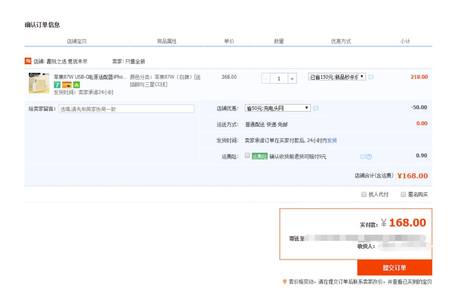Increase quantity with plus button

coord(292,78)
